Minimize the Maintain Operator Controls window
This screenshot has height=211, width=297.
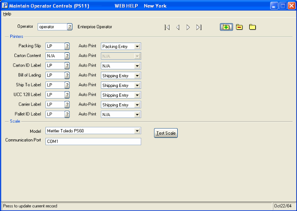tap(274, 6)
